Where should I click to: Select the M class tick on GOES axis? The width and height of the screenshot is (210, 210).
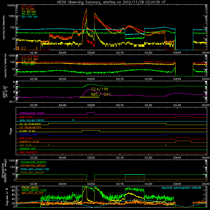[x=14, y=82]
